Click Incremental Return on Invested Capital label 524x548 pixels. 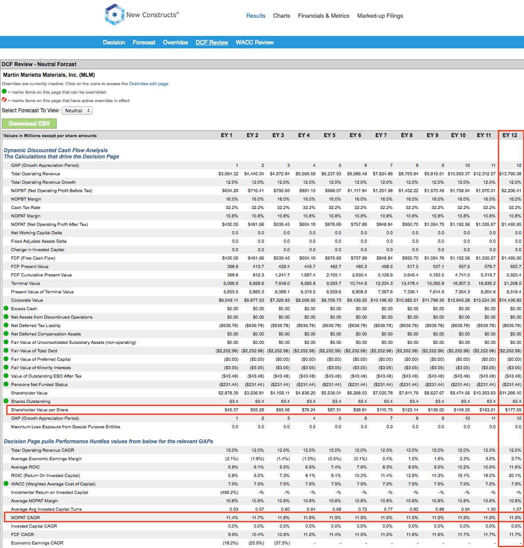50,493
